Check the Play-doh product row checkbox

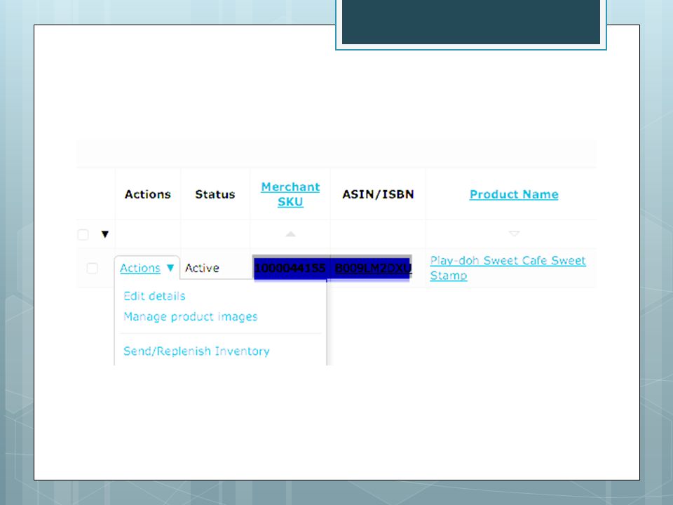click(92, 268)
